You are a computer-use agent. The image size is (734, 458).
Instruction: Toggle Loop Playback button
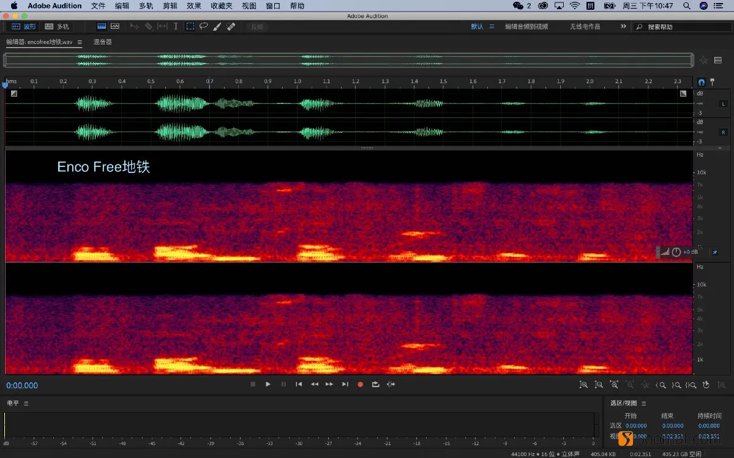point(375,384)
